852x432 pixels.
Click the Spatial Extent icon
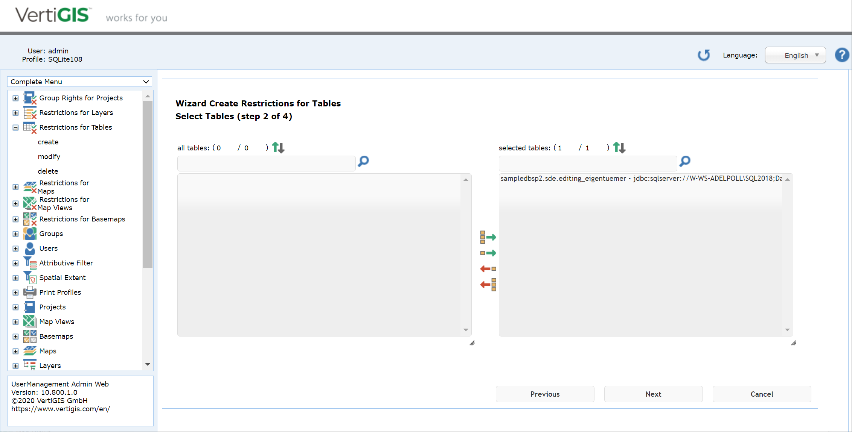(30, 277)
